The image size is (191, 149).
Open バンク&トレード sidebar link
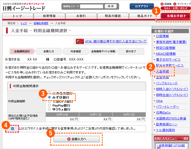click(x=167, y=83)
